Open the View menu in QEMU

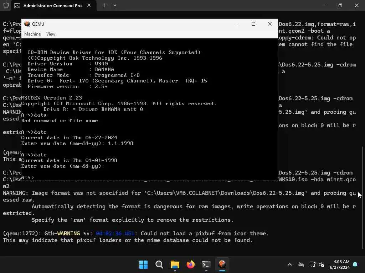click(x=51, y=34)
